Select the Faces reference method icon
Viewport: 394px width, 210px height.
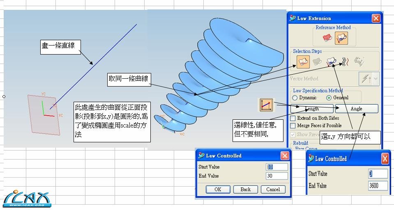(327, 38)
